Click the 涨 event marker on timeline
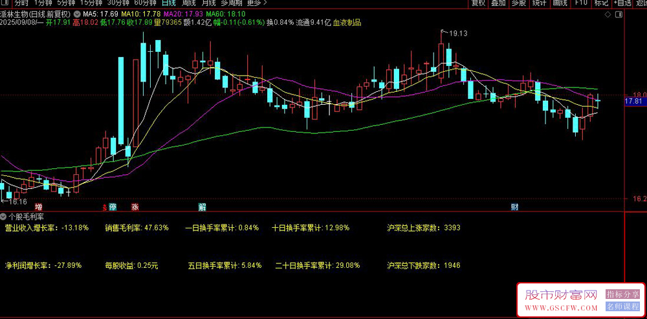Viewport: 647px width, 319px height. (x=135, y=207)
